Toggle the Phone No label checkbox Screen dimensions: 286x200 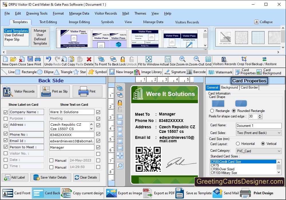coord(6,133)
